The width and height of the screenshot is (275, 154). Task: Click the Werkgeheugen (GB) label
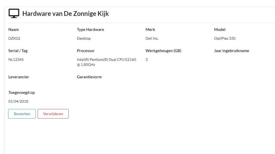click(x=163, y=51)
